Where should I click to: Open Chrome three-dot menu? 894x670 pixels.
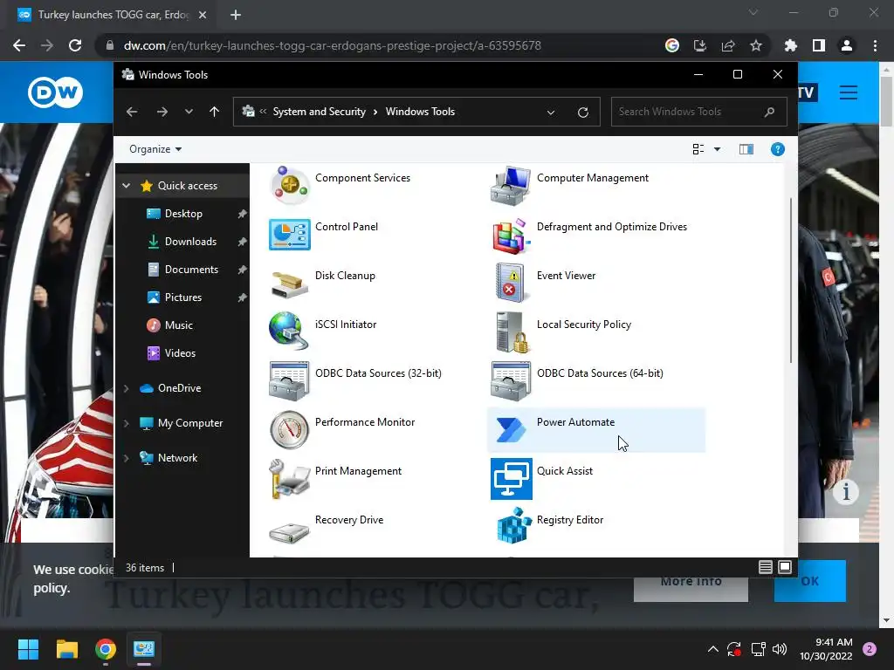point(875,45)
